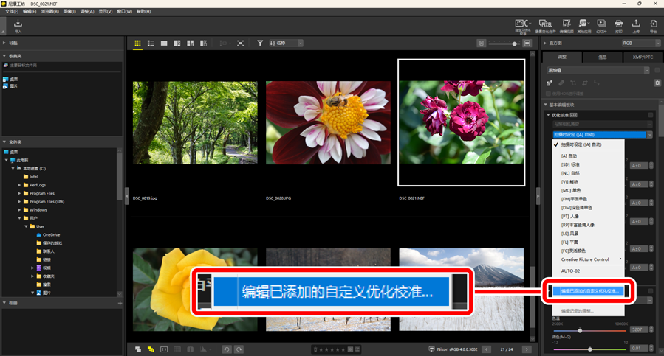
Task: Toggle the 优化校准 section checkbox
Action: [651, 115]
